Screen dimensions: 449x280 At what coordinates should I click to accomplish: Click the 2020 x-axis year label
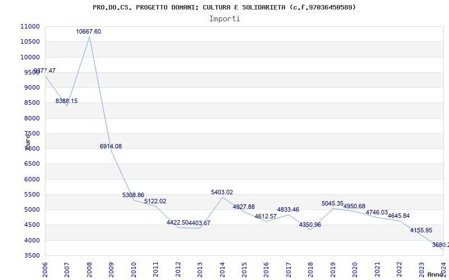(x=355, y=269)
